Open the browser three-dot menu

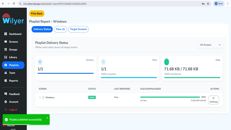click(x=228, y=4)
